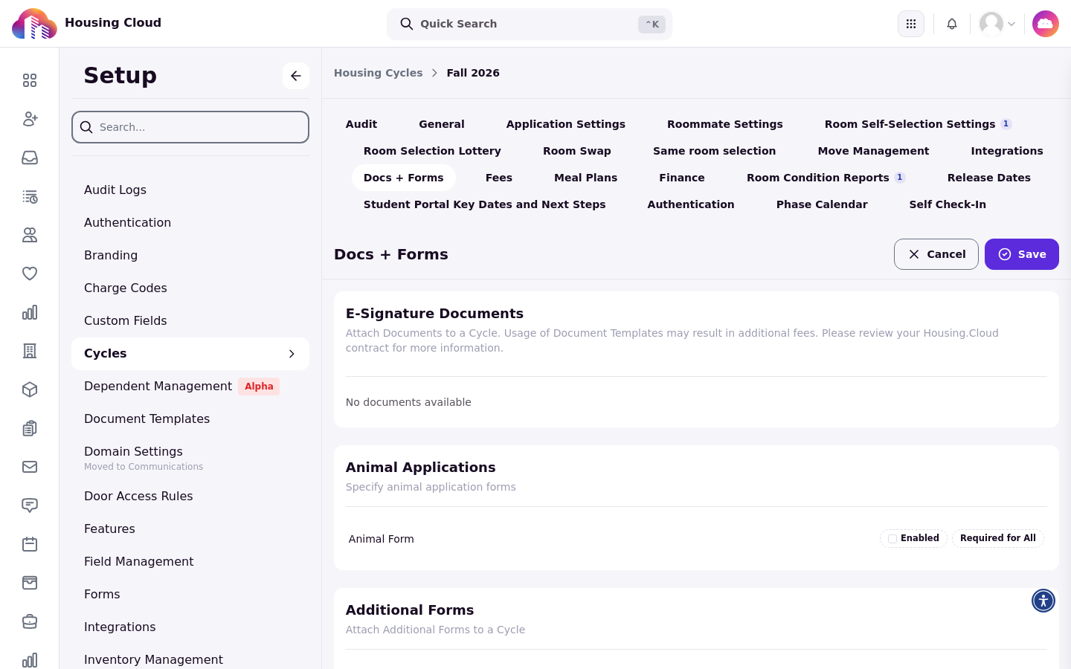Open the briefcase icon in left rail
This screenshot has height=669, width=1071.
point(30,621)
